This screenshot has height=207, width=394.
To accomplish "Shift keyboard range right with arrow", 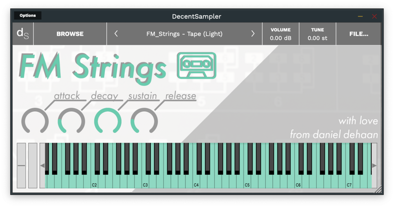I will point(374,165).
